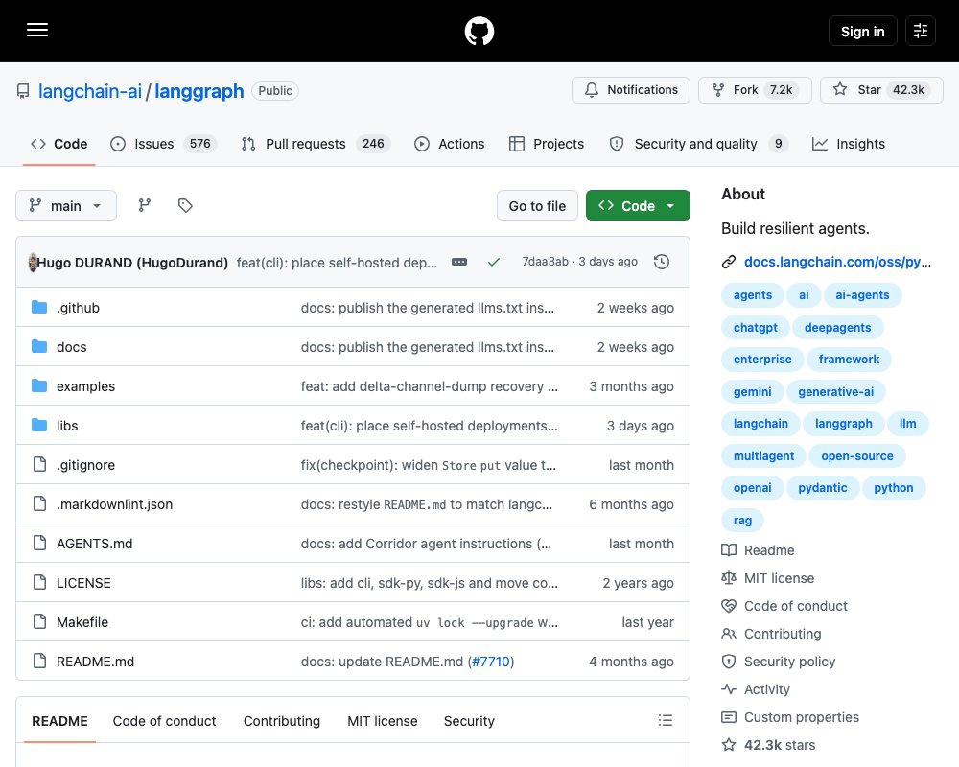View tags icon
This screenshot has height=767, width=959.
coord(185,205)
